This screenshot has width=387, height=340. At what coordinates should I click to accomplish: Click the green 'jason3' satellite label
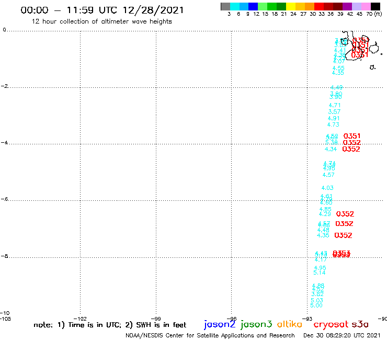256,324
